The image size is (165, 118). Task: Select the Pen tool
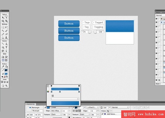tap(6, 44)
